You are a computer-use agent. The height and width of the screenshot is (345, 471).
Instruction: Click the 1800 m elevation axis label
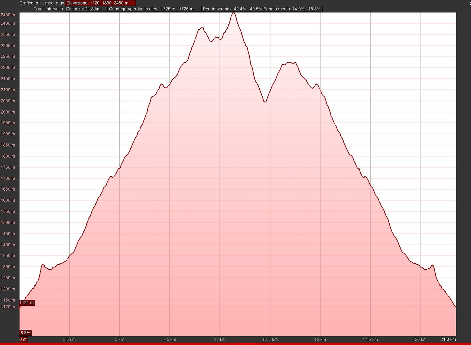coord(8,156)
